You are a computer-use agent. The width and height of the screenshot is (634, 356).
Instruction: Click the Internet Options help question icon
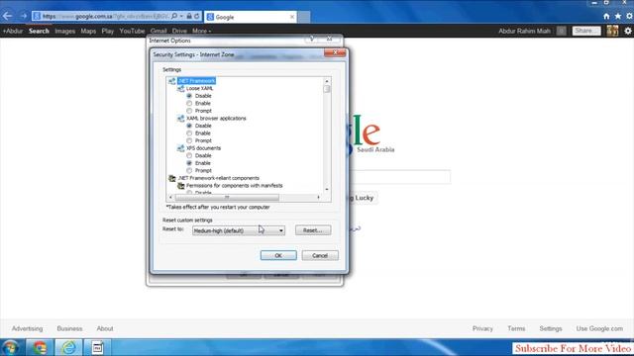[x=311, y=40]
